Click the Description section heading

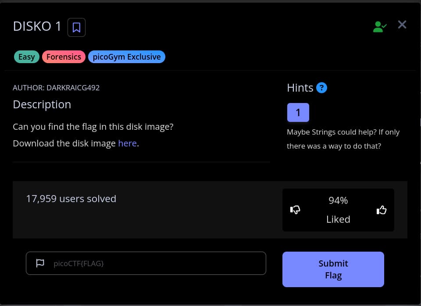[42, 104]
